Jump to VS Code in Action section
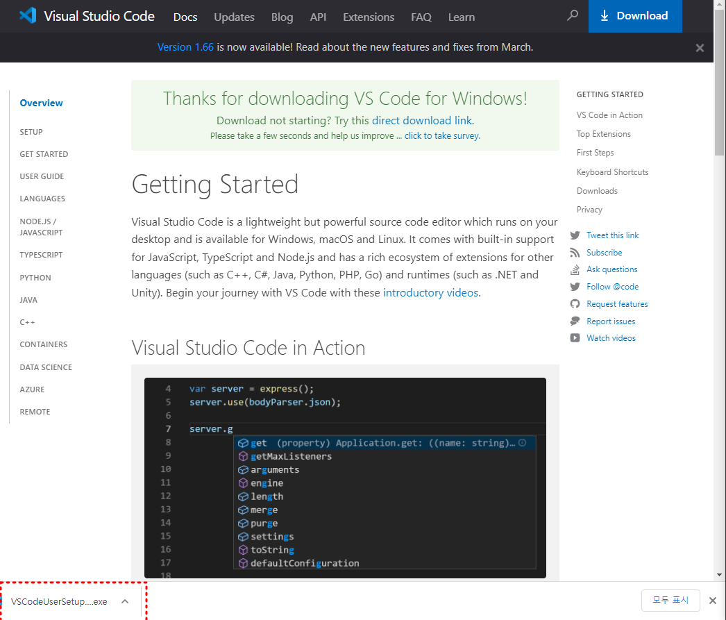726x620 pixels. [609, 115]
